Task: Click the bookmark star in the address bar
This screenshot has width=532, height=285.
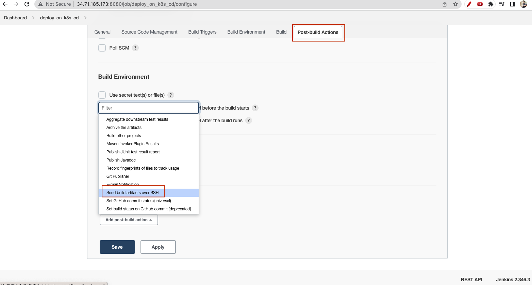Action: (x=455, y=4)
